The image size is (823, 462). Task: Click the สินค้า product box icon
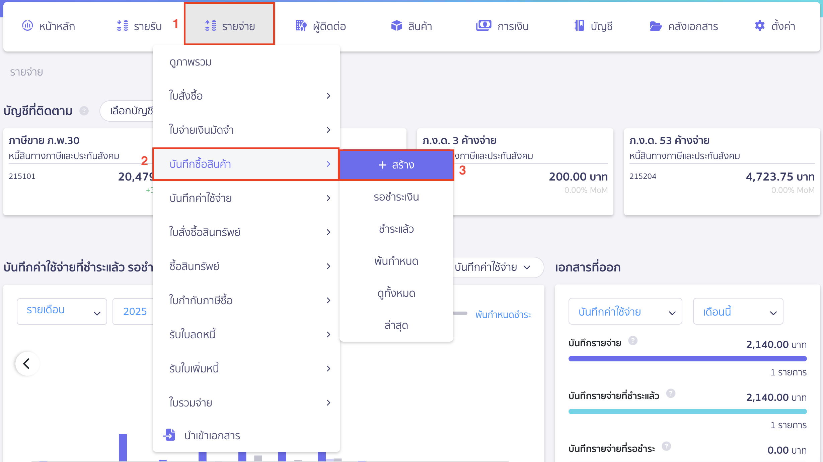tap(397, 25)
